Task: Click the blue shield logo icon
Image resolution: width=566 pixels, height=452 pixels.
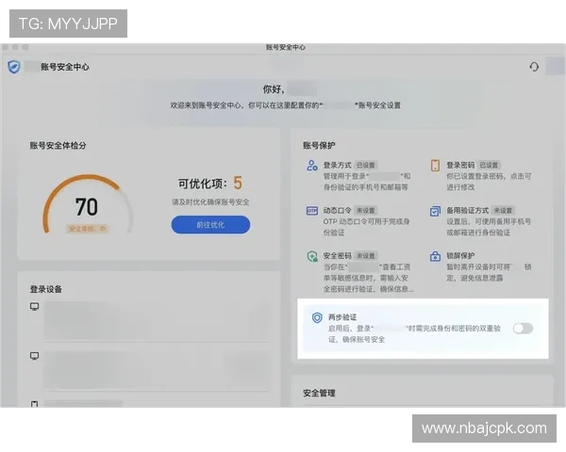Action: 14,67
